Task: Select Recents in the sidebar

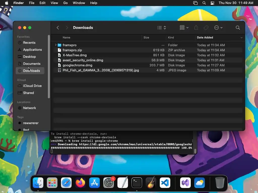Action: pos(30,43)
